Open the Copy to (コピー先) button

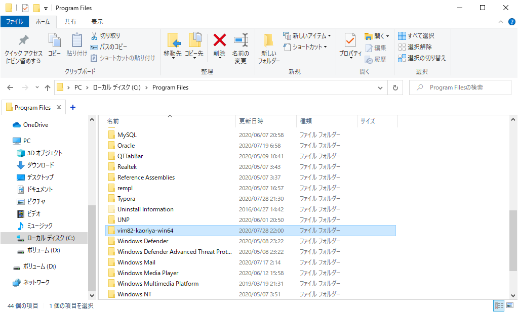pyautogui.click(x=194, y=46)
